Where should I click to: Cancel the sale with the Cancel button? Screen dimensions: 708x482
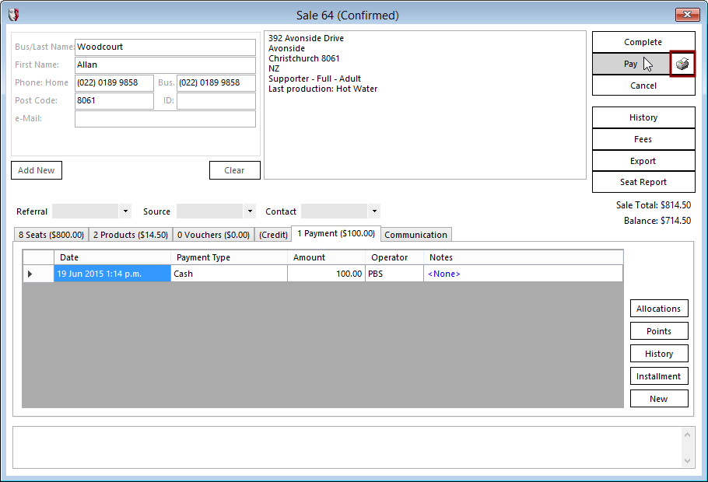[643, 86]
